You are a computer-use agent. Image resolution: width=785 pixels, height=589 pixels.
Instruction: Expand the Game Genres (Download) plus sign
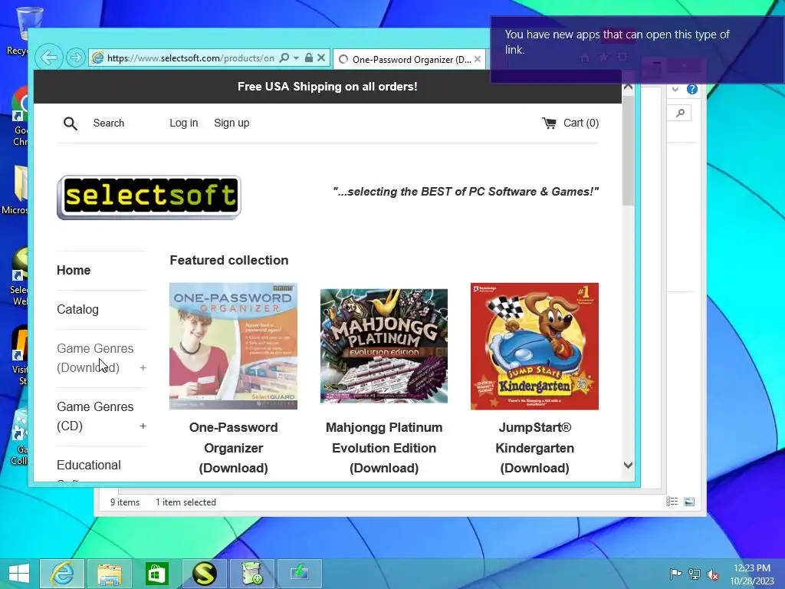pyautogui.click(x=143, y=367)
